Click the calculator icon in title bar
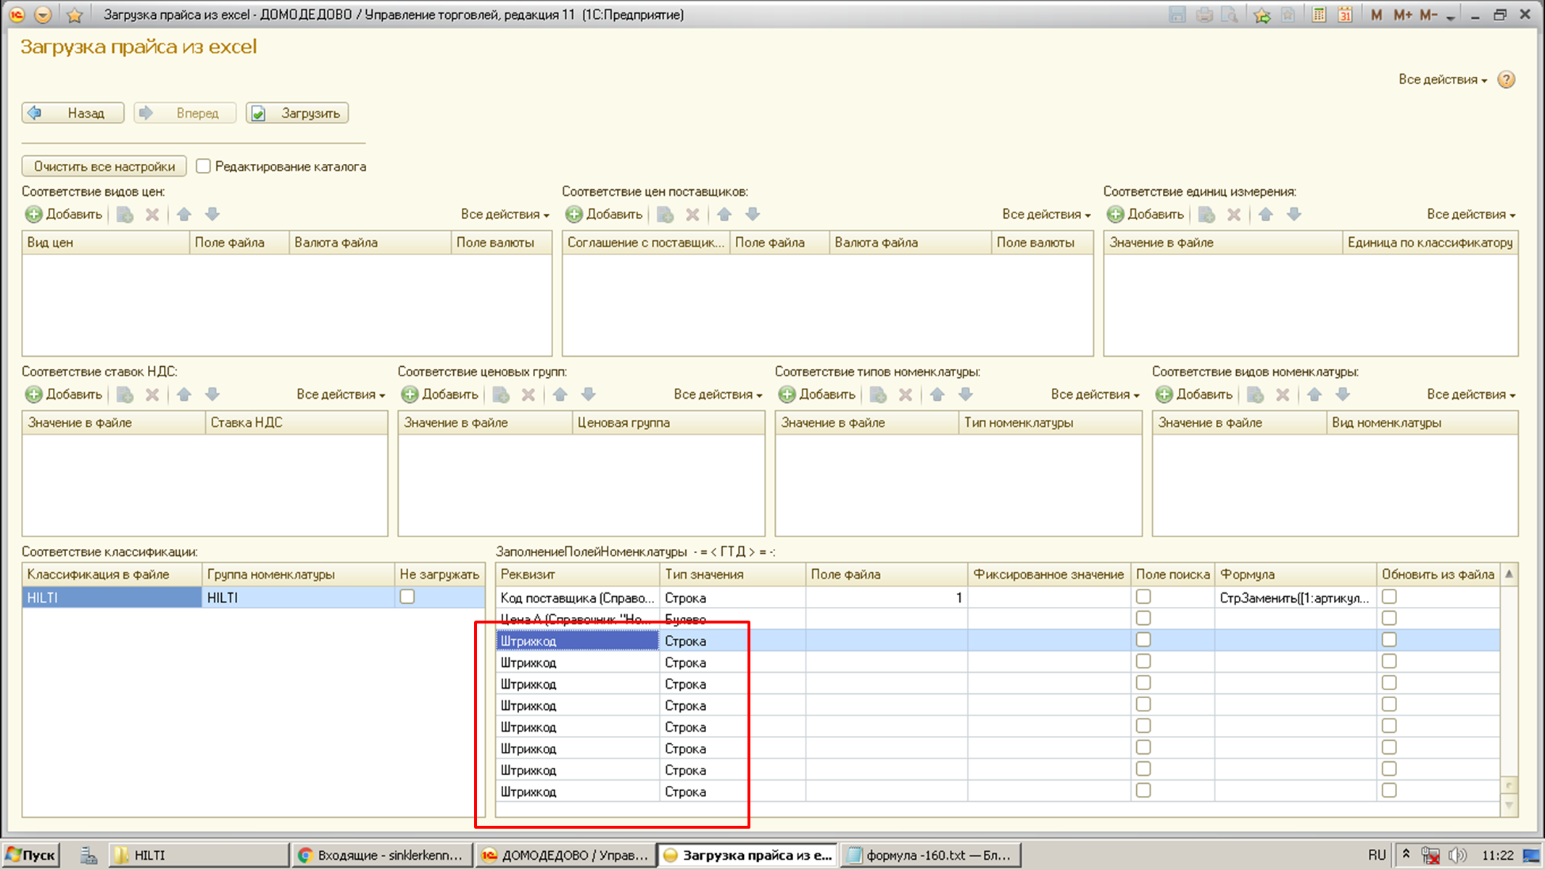Viewport: 1545px width, 870px height. 1319,14
